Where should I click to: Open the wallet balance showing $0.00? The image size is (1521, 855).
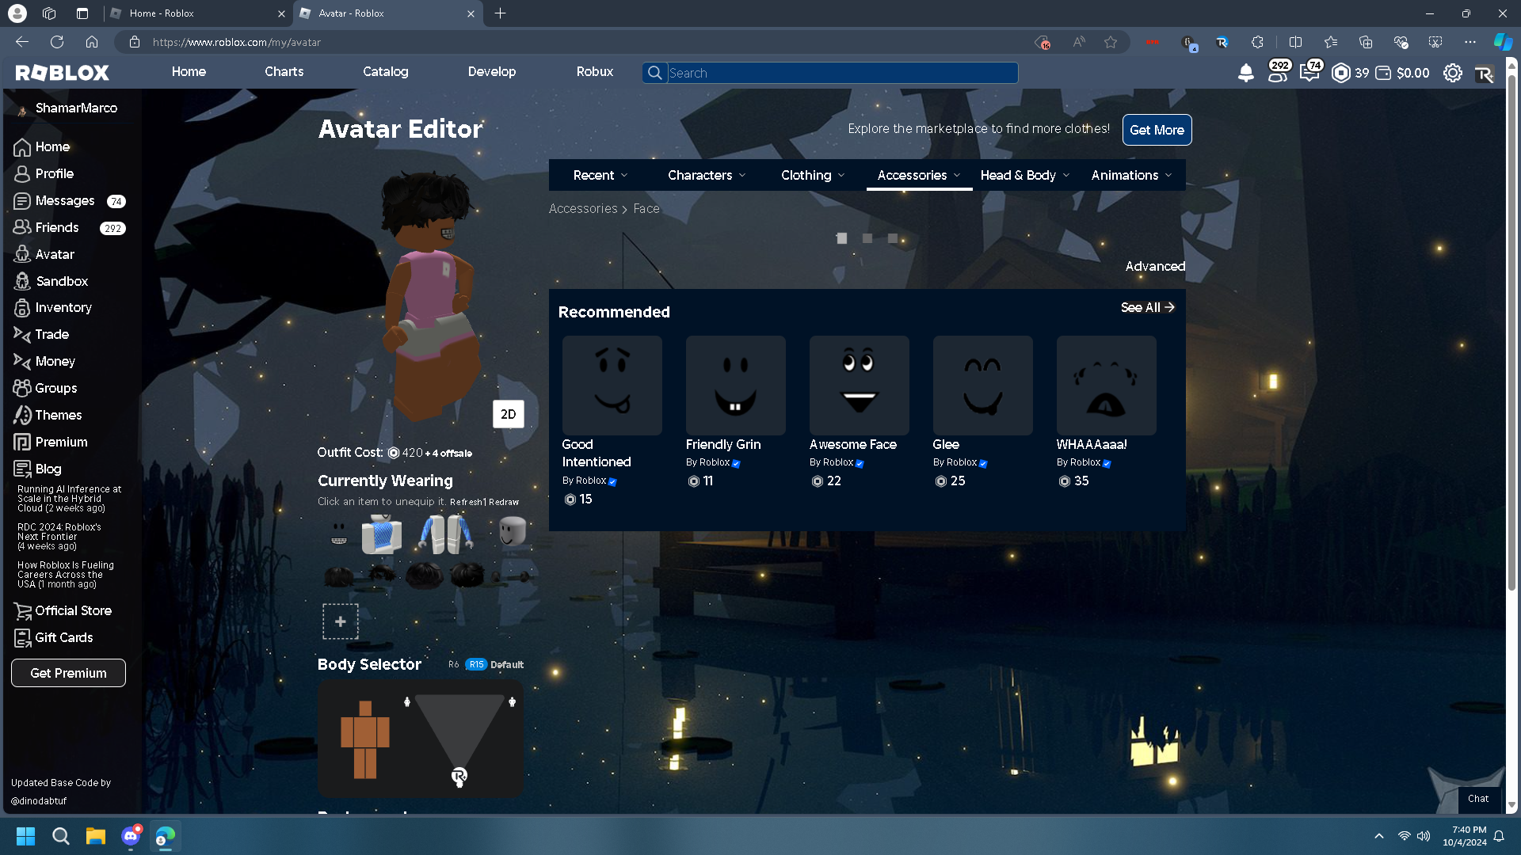[x=1403, y=73]
